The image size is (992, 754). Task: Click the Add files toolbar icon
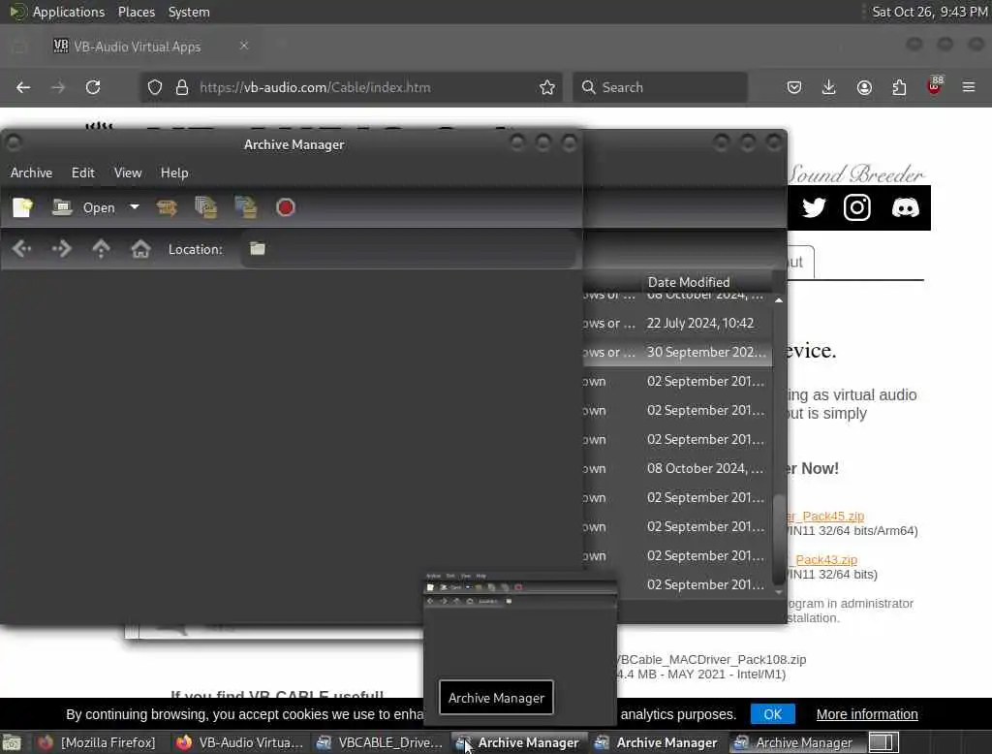click(206, 207)
